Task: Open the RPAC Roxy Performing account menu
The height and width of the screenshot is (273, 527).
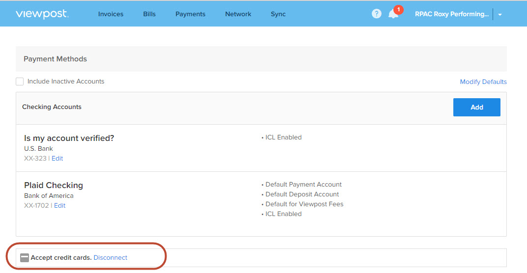Action: click(x=452, y=14)
